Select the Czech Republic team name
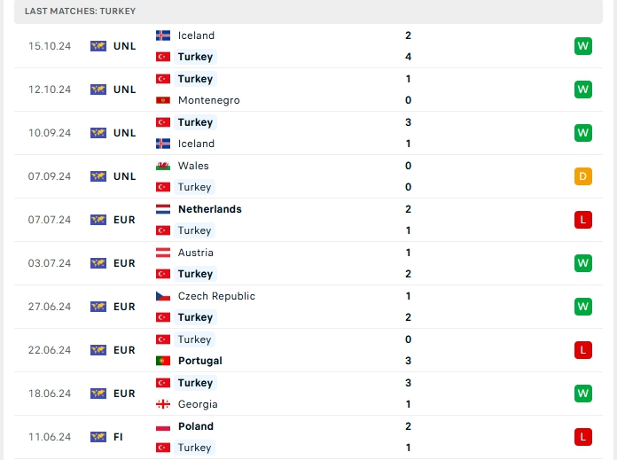 click(x=216, y=296)
